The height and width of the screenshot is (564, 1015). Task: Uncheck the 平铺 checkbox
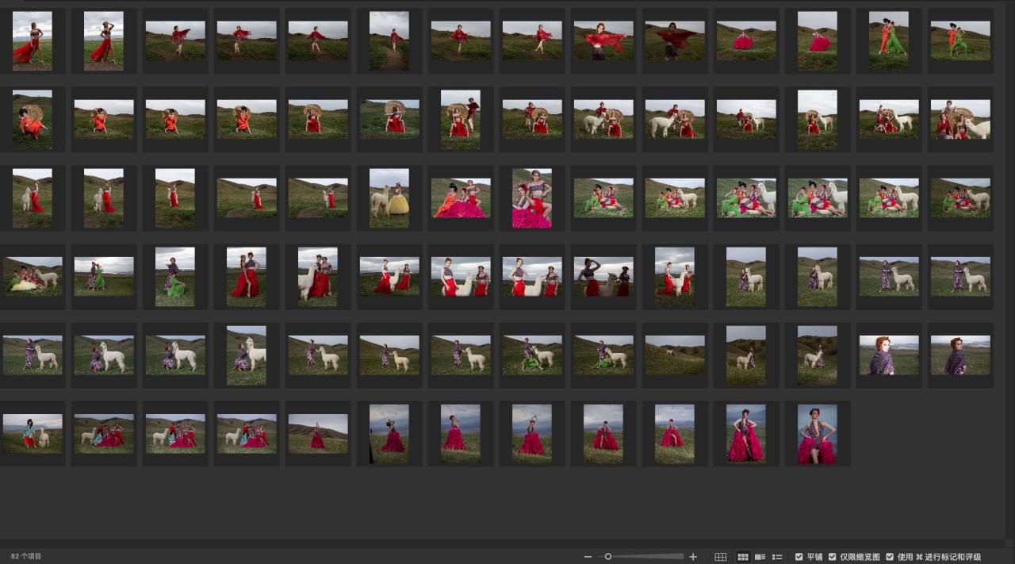pos(799,557)
